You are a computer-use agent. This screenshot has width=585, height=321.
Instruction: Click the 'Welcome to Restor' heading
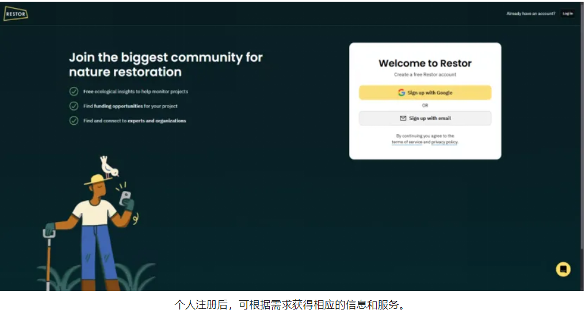(x=425, y=63)
